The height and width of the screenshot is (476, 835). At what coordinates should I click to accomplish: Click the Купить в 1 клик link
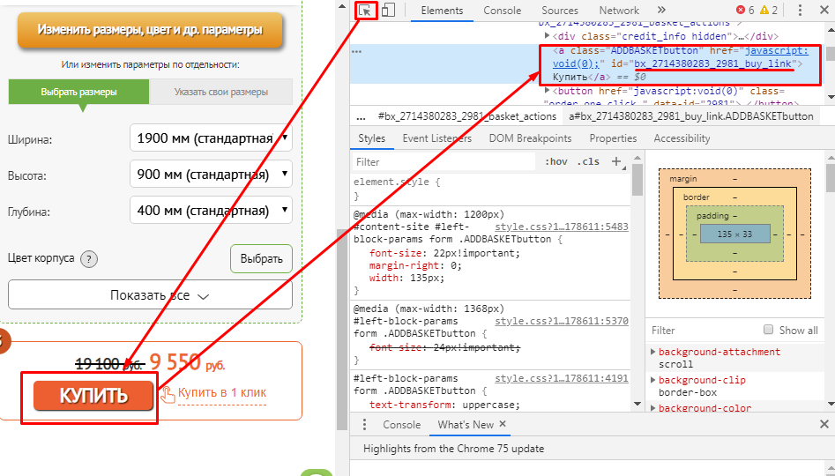[222, 392]
